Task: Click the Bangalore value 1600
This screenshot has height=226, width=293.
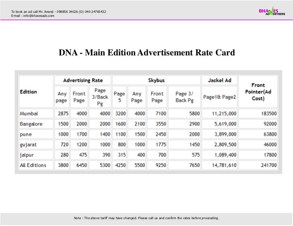Action: (120, 124)
